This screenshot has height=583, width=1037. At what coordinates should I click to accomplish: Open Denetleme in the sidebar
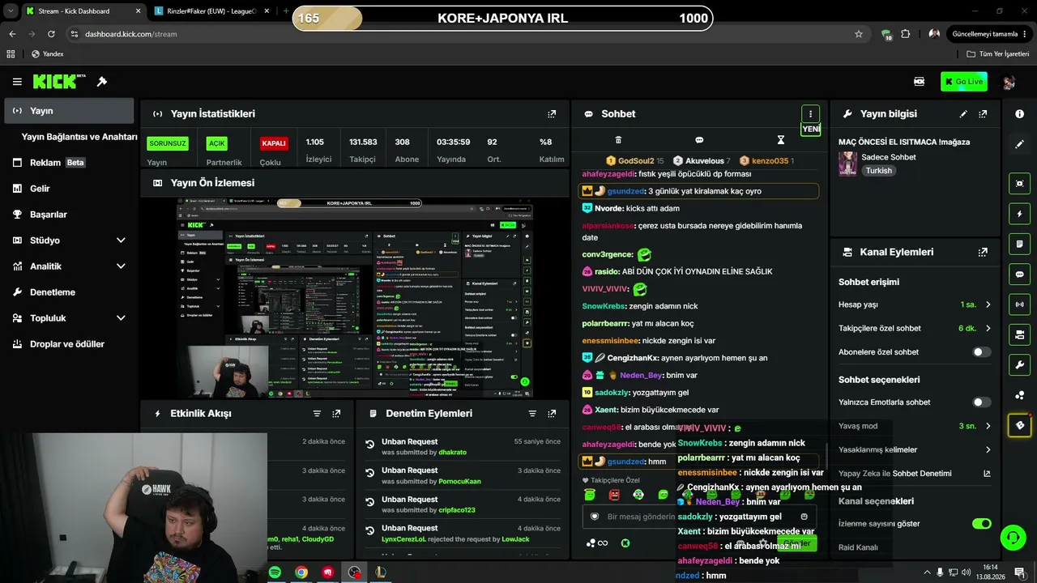pyautogui.click(x=69, y=292)
